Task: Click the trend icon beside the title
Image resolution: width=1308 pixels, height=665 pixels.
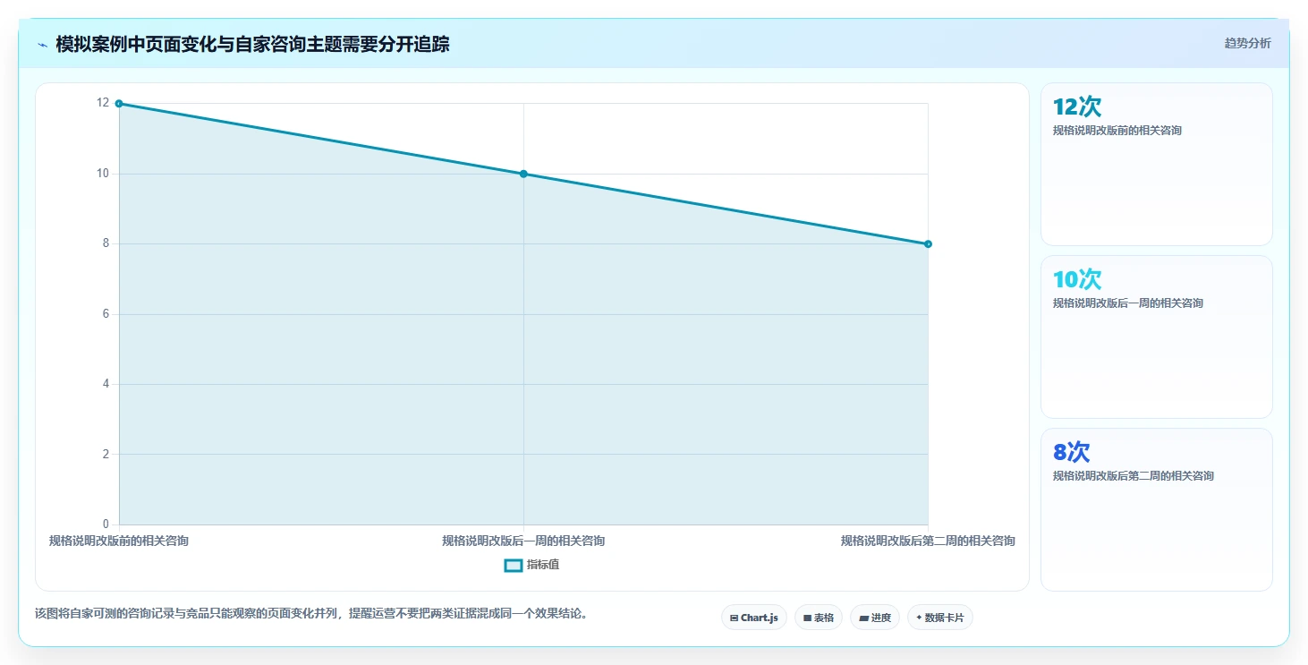Action: tap(42, 45)
